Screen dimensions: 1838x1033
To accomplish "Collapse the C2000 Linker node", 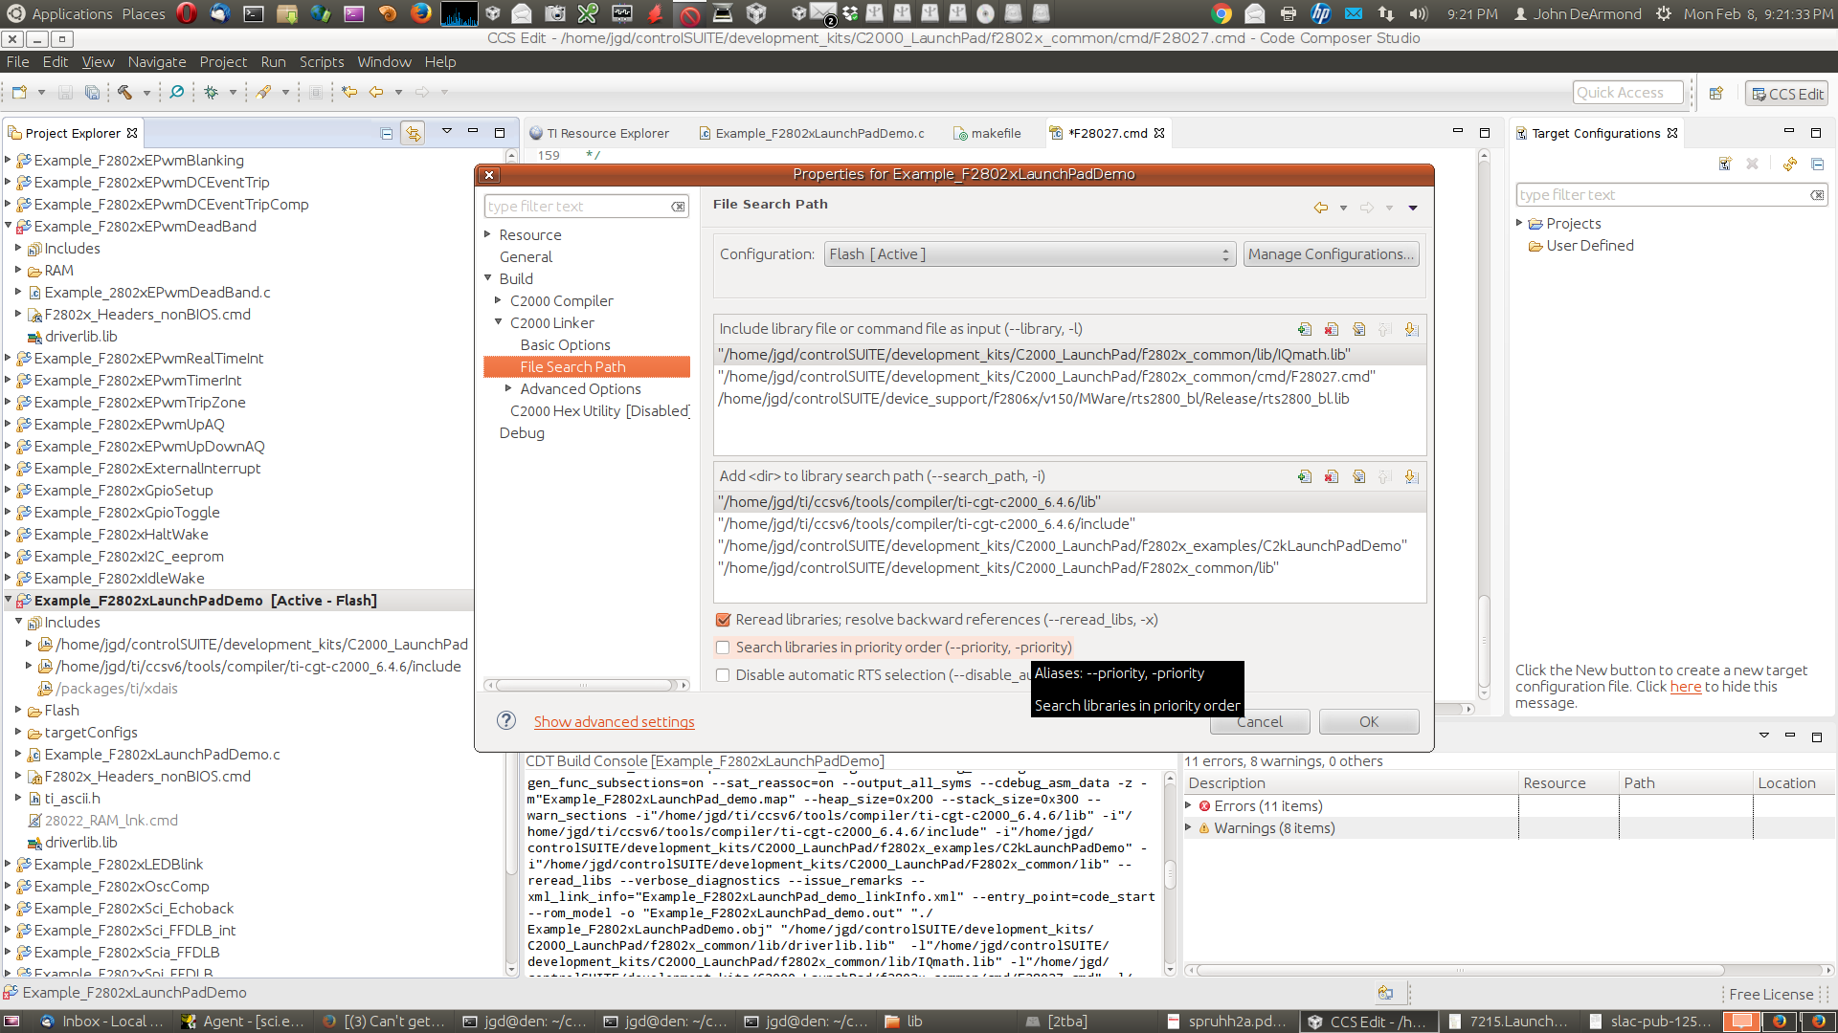I will (x=498, y=322).
